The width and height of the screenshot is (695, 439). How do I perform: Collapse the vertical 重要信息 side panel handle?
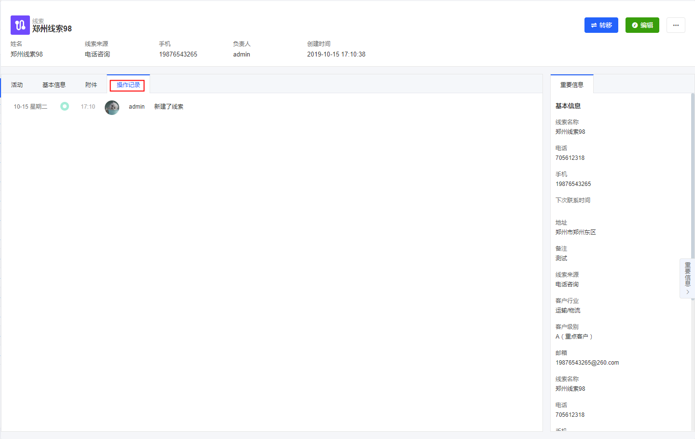pos(687,278)
